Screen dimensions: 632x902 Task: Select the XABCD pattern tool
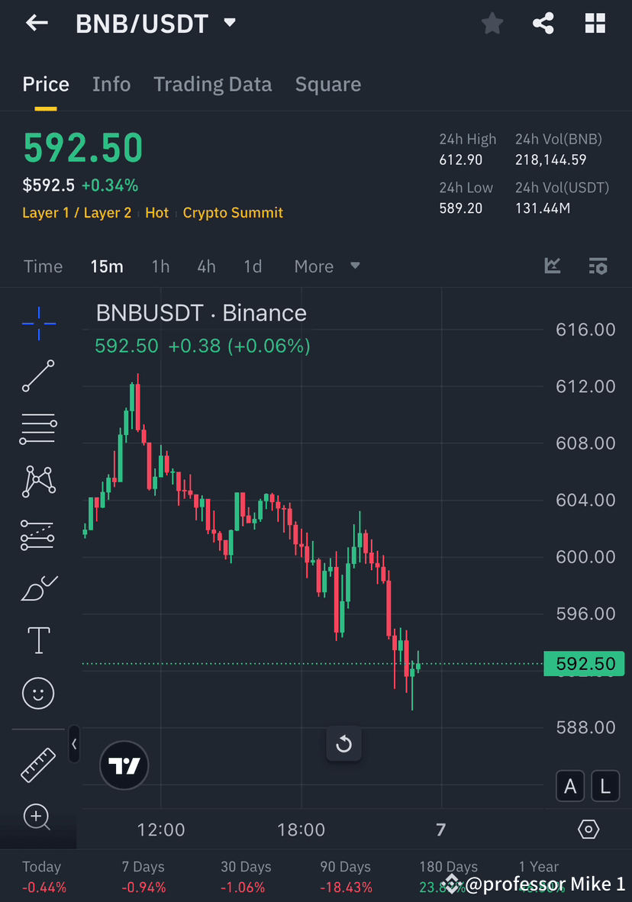pyautogui.click(x=38, y=481)
